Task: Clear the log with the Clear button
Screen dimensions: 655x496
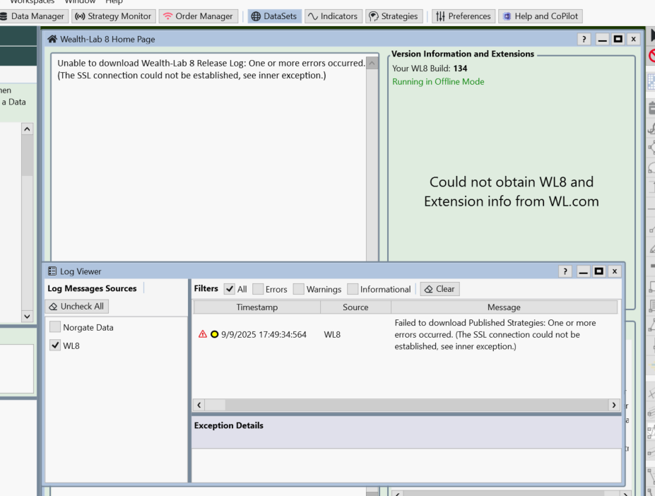Action: [x=439, y=289]
